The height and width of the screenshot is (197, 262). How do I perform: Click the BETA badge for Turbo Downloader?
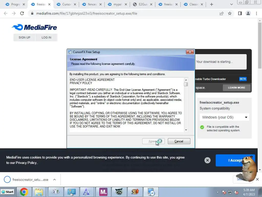(x=243, y=79)
